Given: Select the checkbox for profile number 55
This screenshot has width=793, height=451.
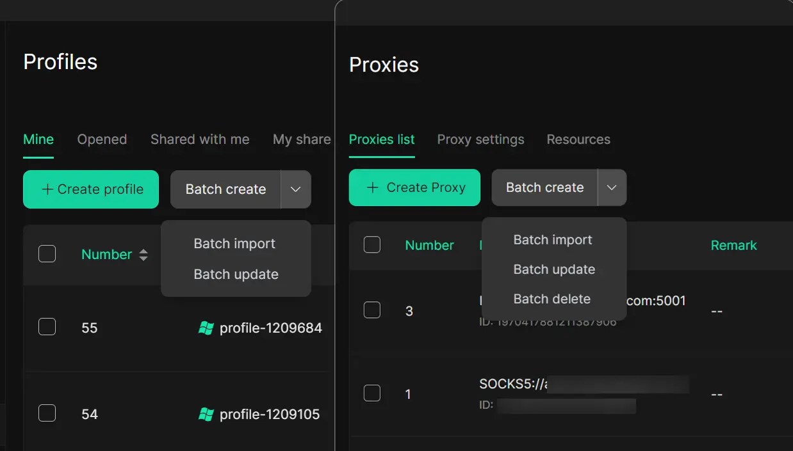Looking at the screenshot, I should point(47,327).
